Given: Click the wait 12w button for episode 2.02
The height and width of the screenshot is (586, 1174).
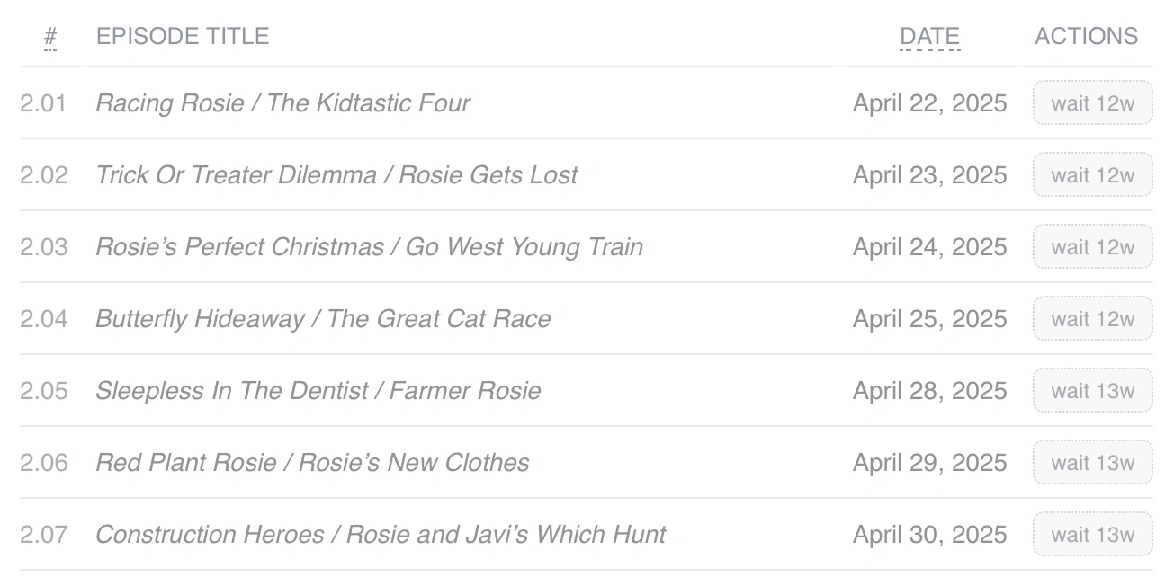Looking at the screenshot, I should click(1092, 174).
